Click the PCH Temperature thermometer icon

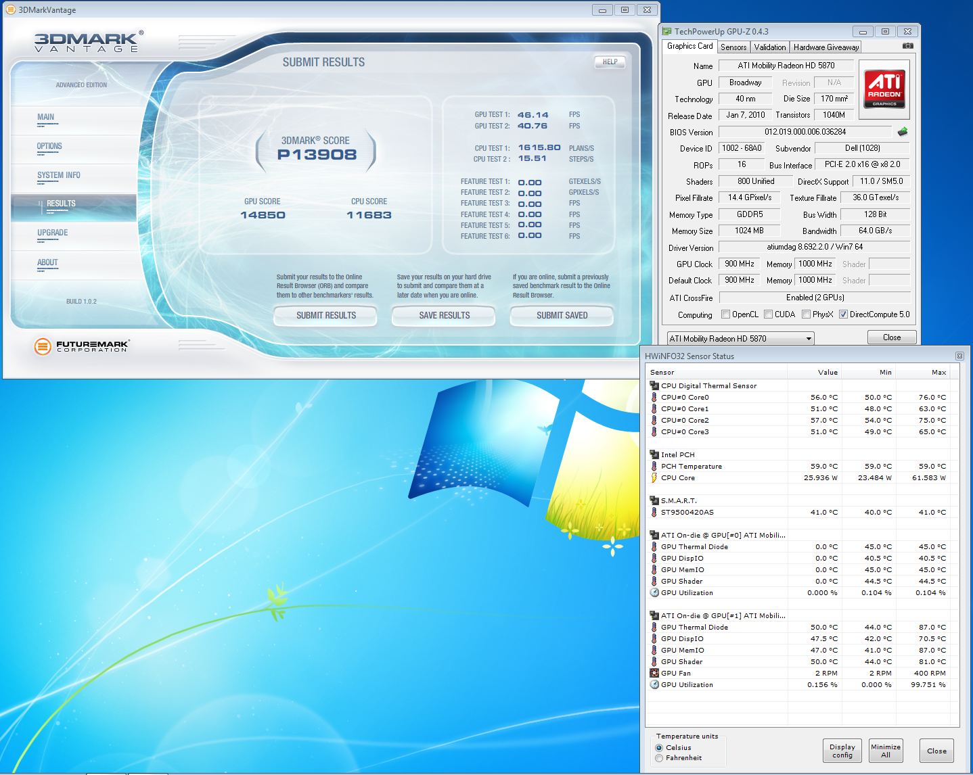tap(654, 466)
